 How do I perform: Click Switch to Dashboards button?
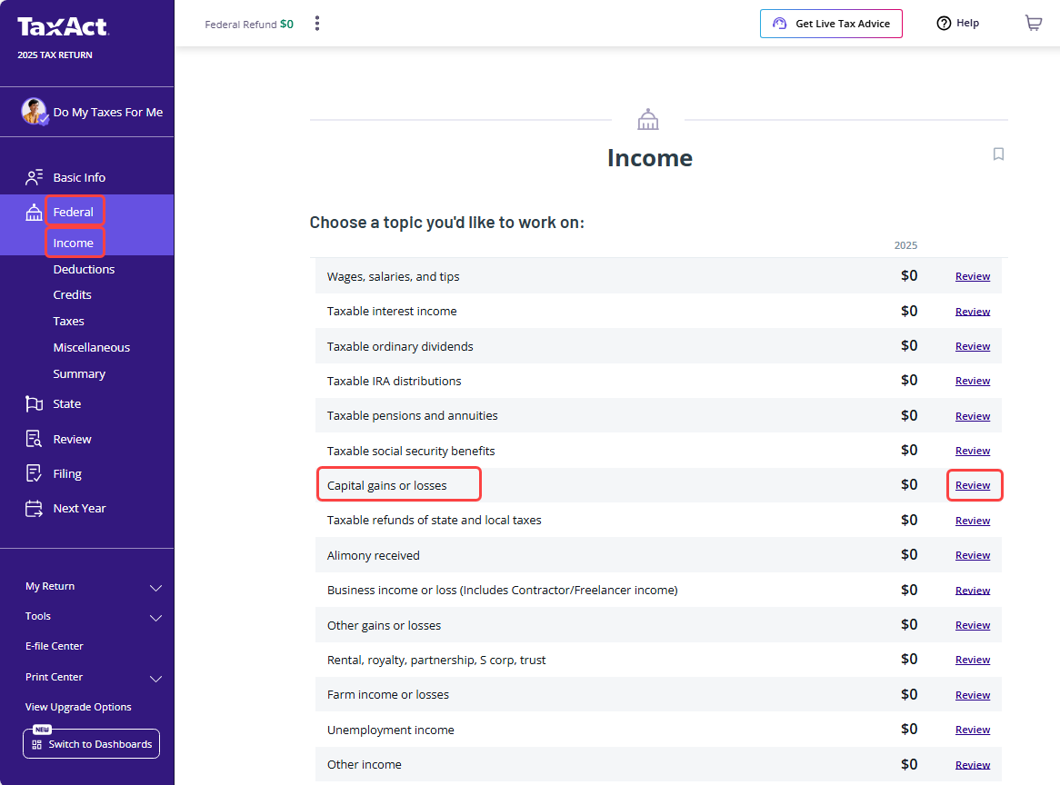pos(91,744)
